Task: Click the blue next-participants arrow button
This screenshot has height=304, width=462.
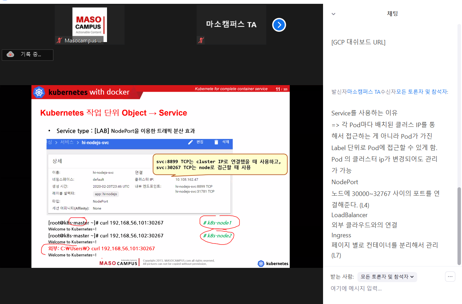Action: 279,25
